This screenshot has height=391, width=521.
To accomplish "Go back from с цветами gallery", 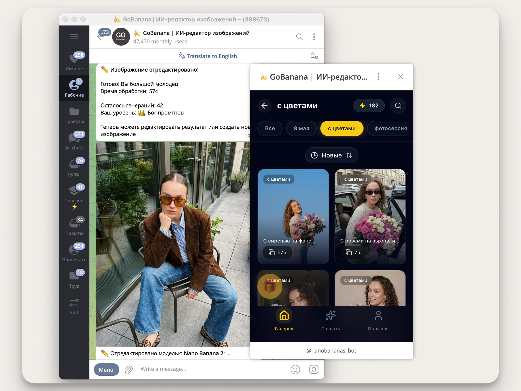I will (265, 105).
